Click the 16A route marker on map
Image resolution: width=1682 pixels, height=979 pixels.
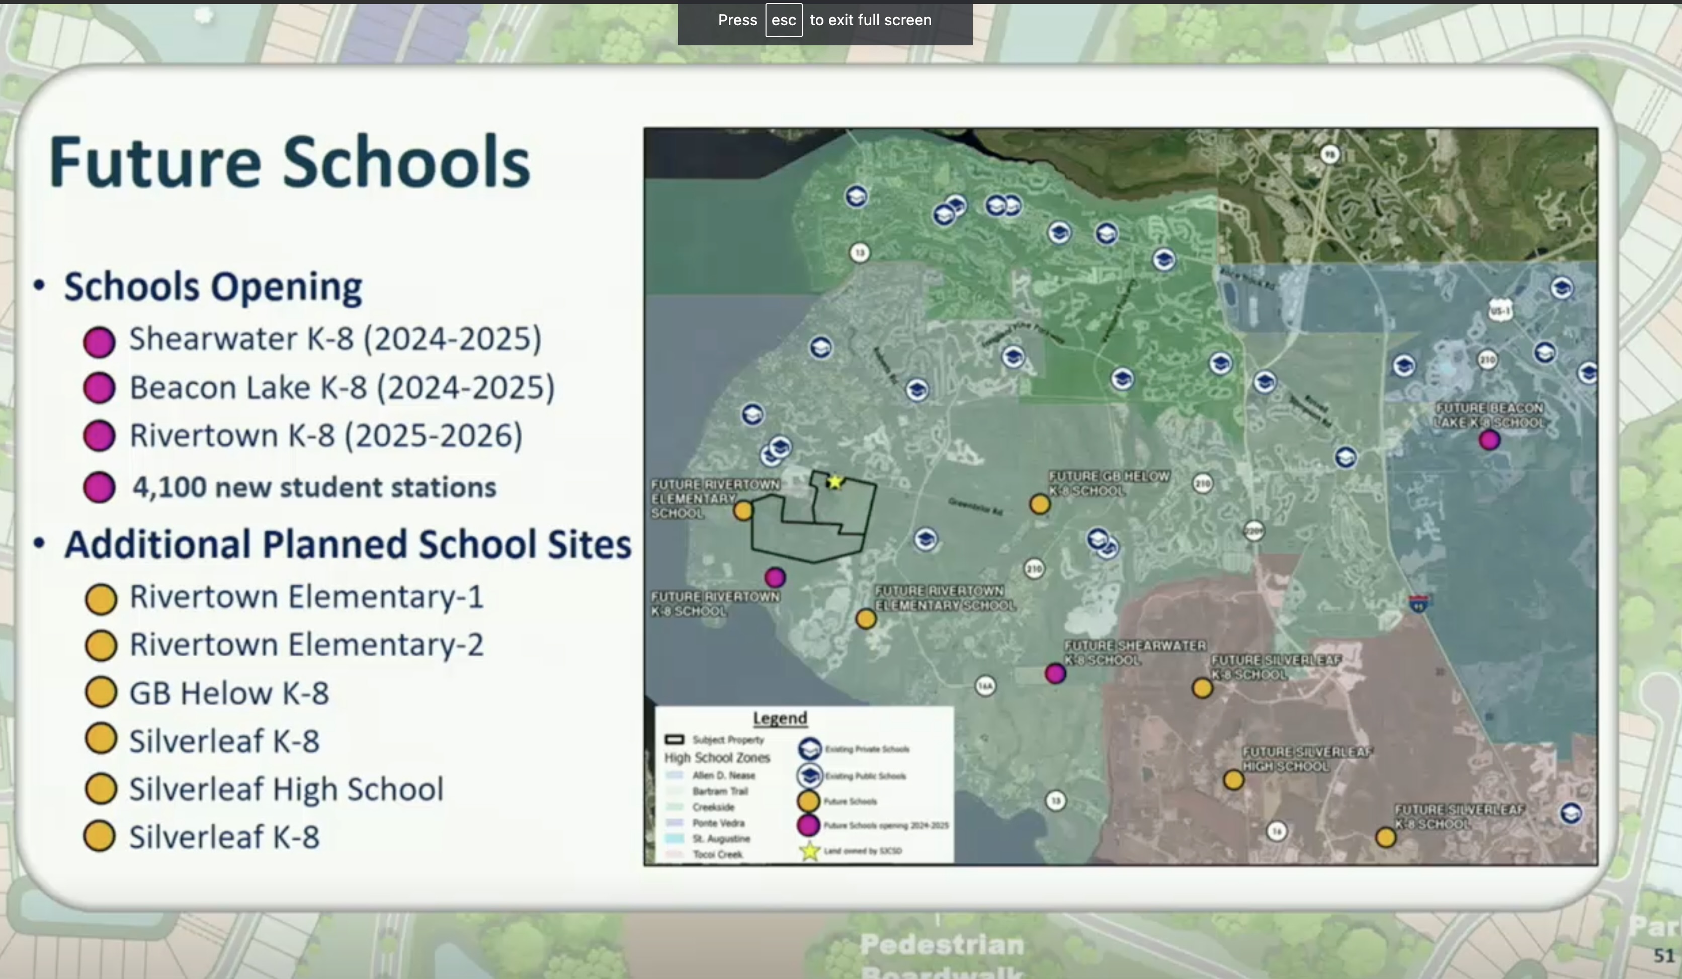pyautogui.click(x=985, y=685)
